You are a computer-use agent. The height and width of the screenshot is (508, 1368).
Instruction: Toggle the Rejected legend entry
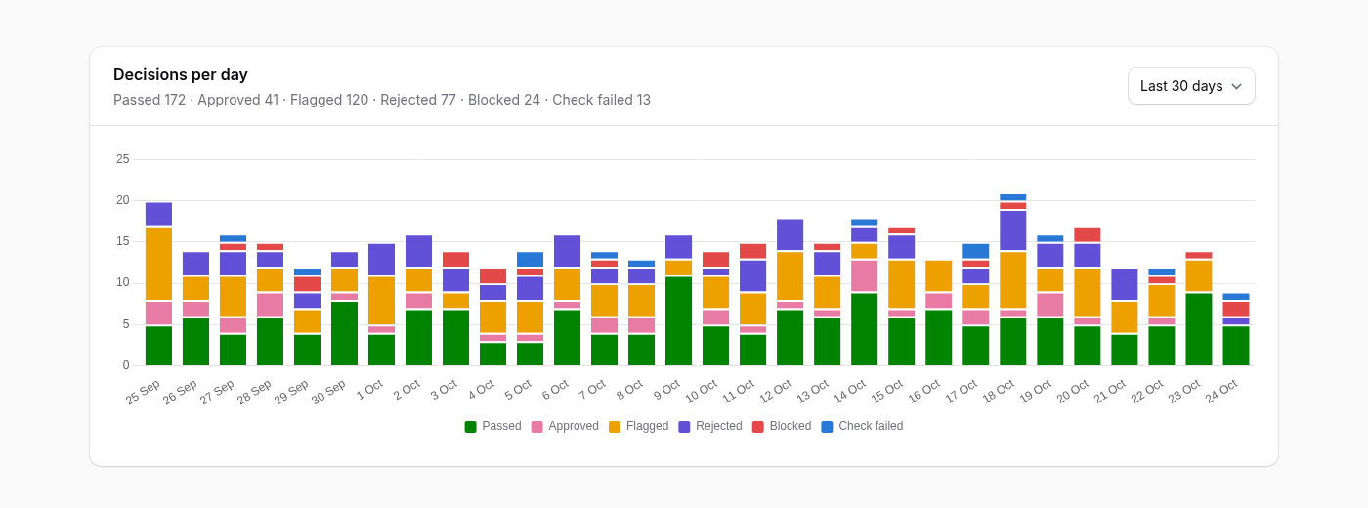click(x=710, y=426)
